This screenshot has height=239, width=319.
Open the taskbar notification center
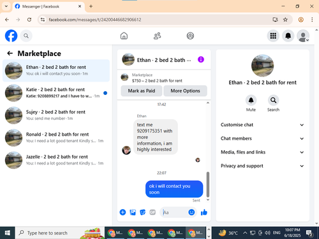pos(309,233)
